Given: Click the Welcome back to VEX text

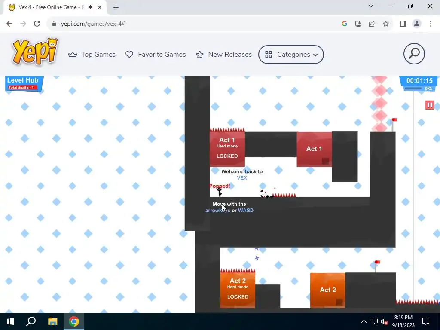Looking at the screenshot, I should [242, 174].
